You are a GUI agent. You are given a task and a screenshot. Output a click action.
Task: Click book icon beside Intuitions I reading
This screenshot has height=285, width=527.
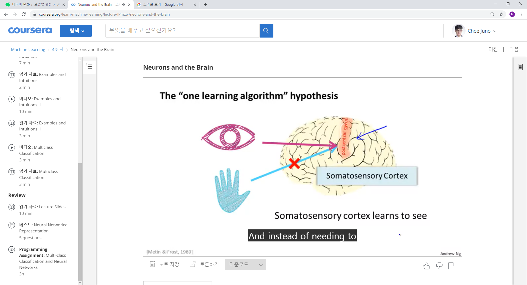12,75
